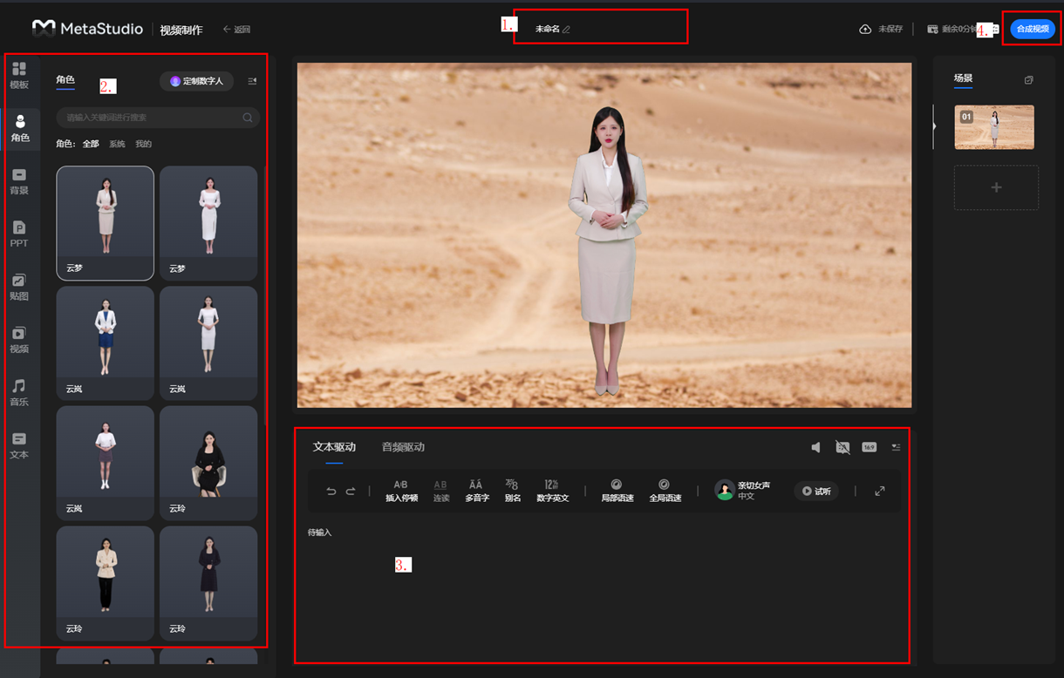The width and height of the screenshot is (1064, 678).
Task: Open the PPT sidebar section
Action: point(19,234)
